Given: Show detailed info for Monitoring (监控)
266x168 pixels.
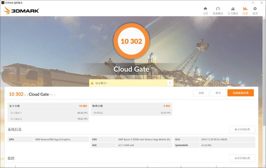Looking at the screenshot, I should click(242, 158).
